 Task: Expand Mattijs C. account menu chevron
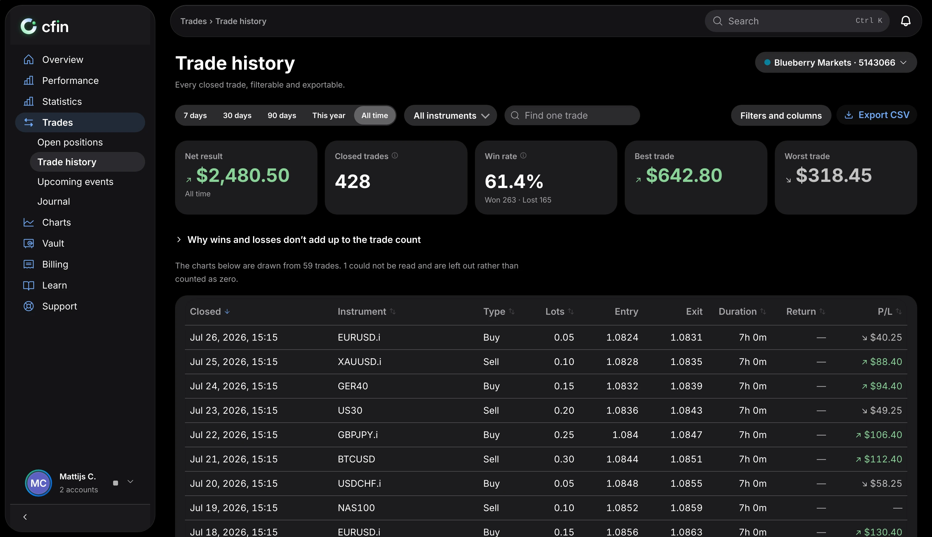[130, 482]
